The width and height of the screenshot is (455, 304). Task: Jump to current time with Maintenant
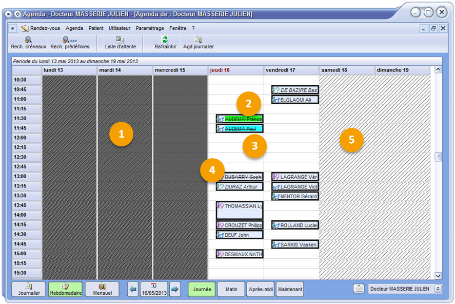[290, 289]
